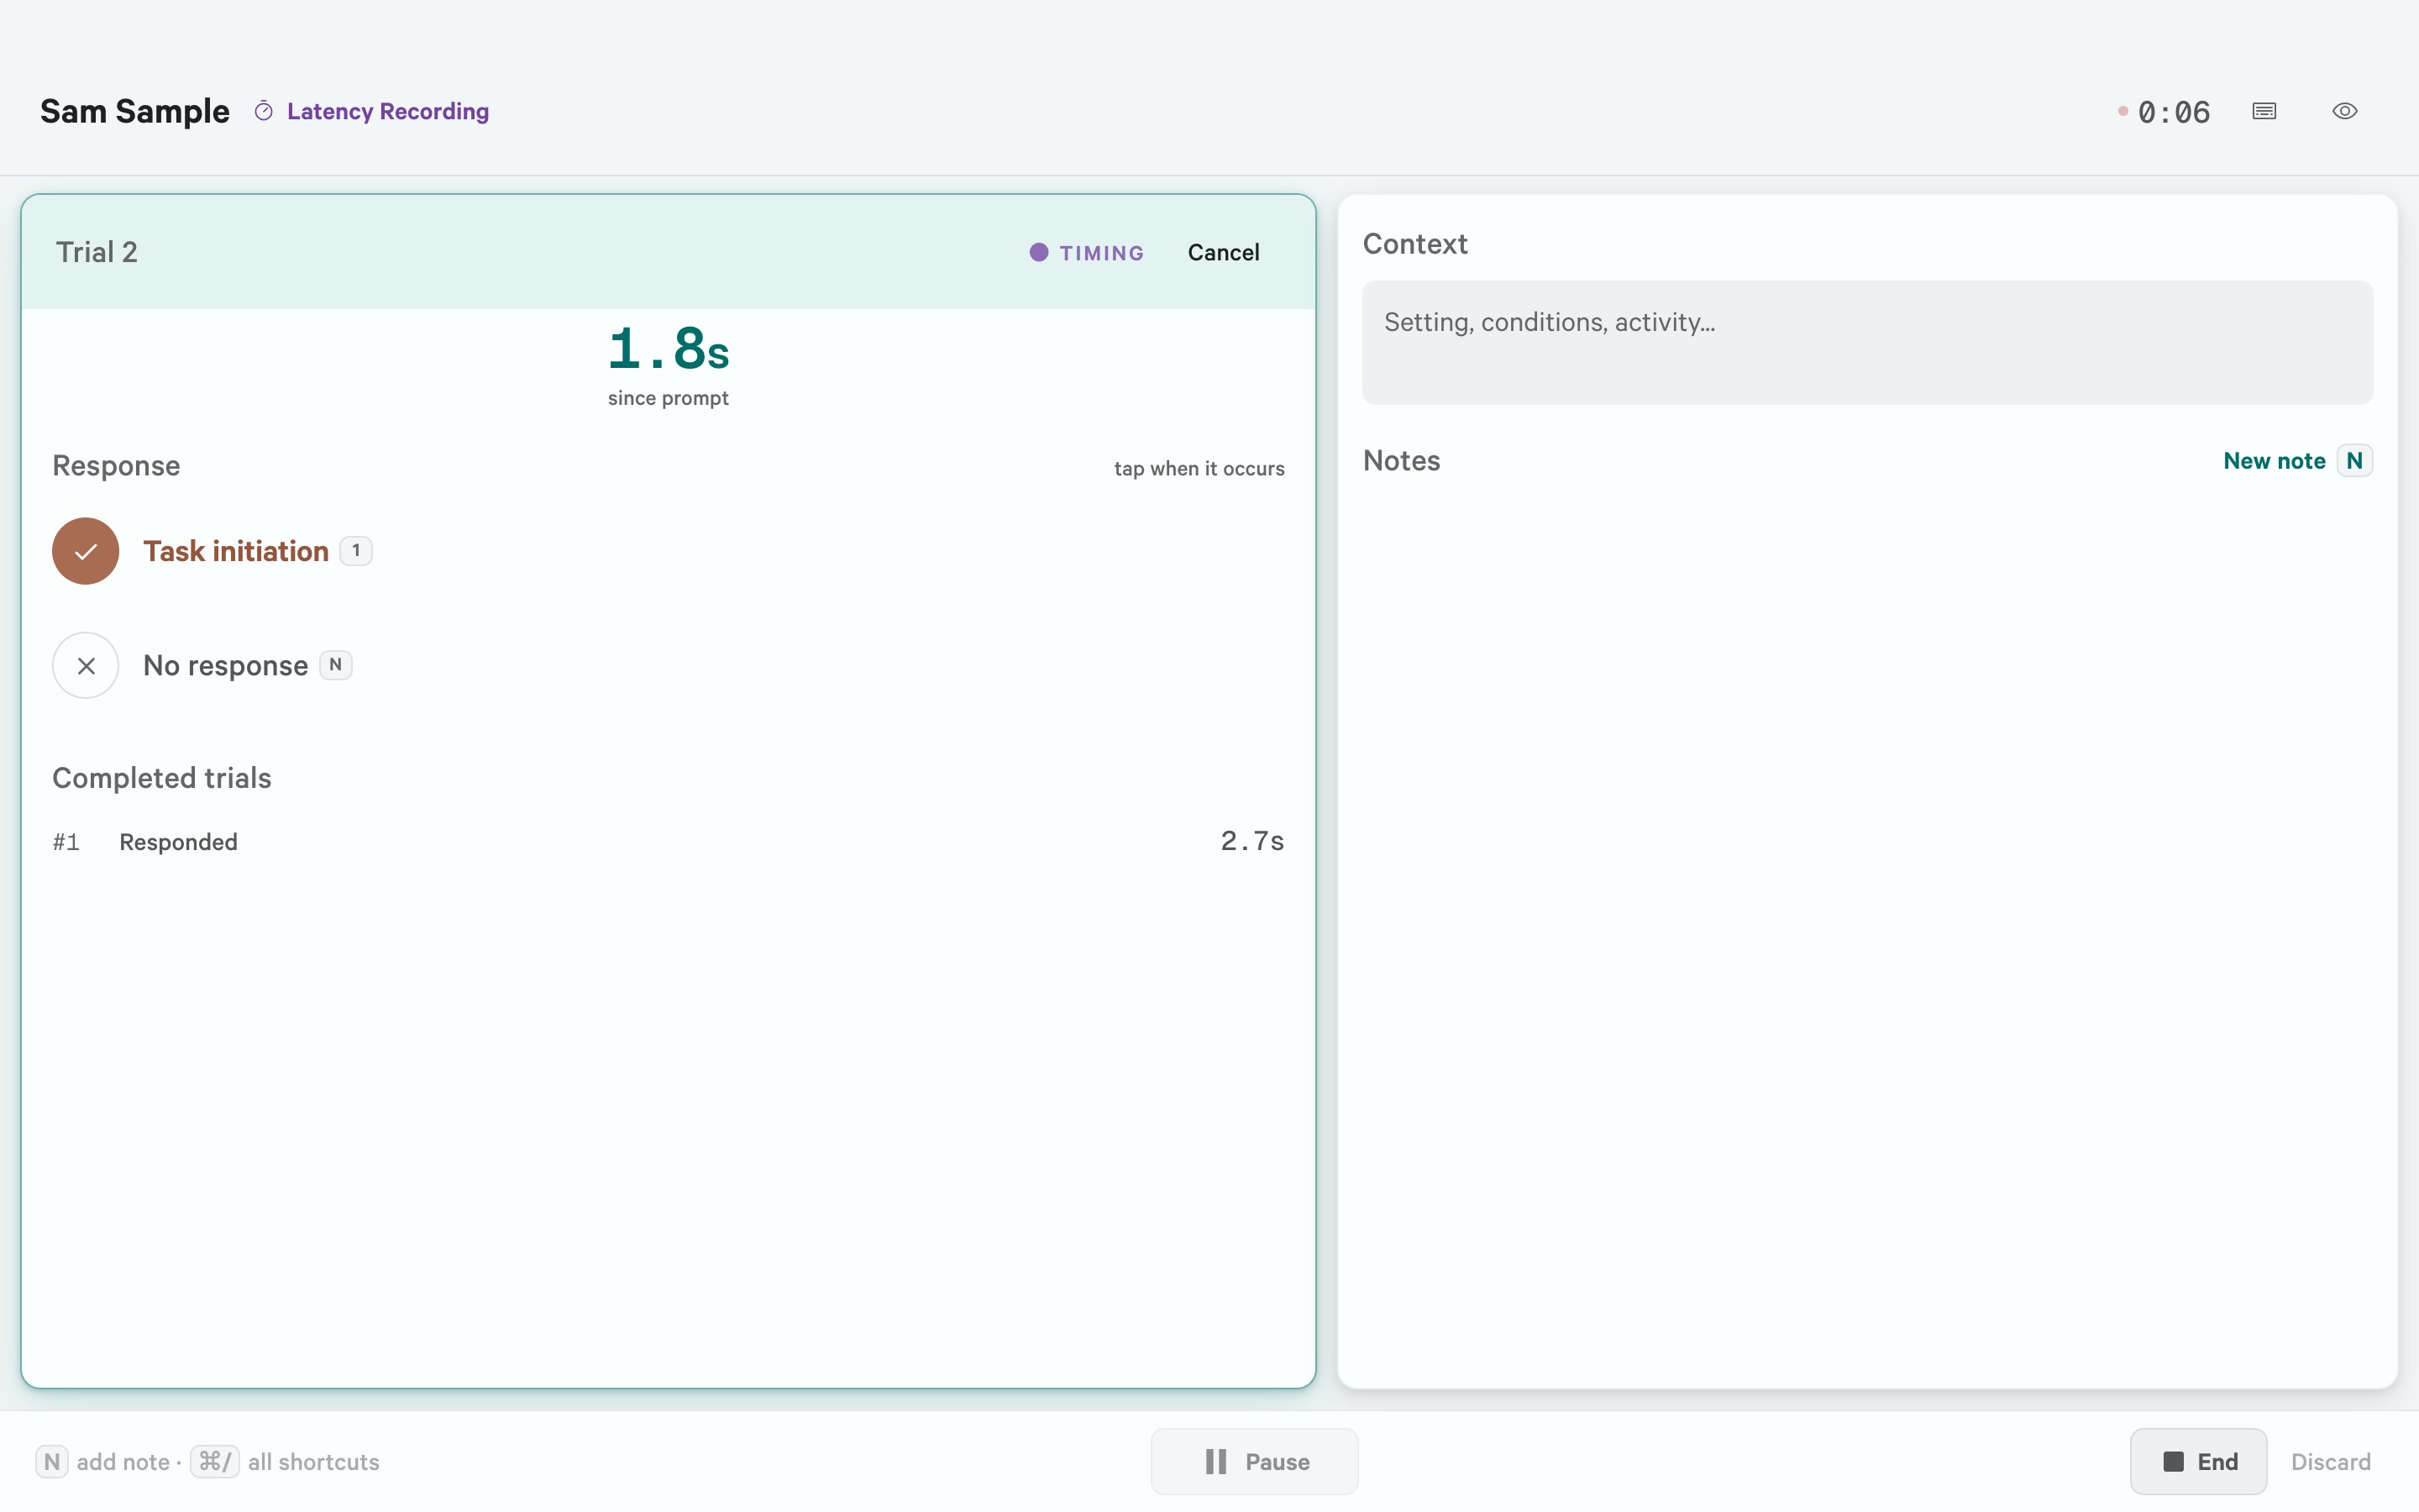Open the keyboard/notes panel icon in header
The image size is (2419, 1512).
pos(2264,111)
